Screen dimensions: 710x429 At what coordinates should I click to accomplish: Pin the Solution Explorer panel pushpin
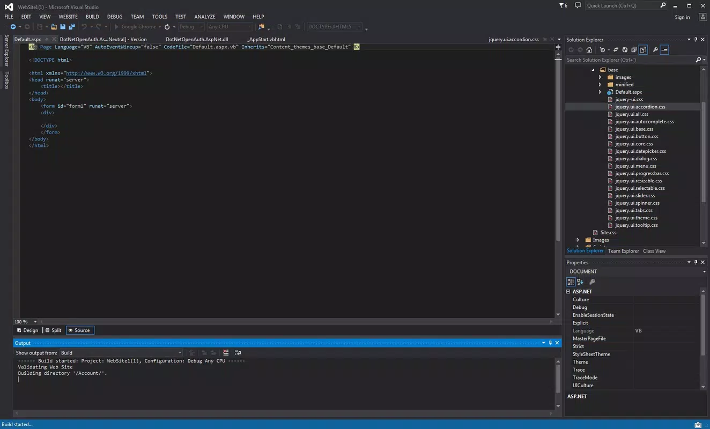696,40
